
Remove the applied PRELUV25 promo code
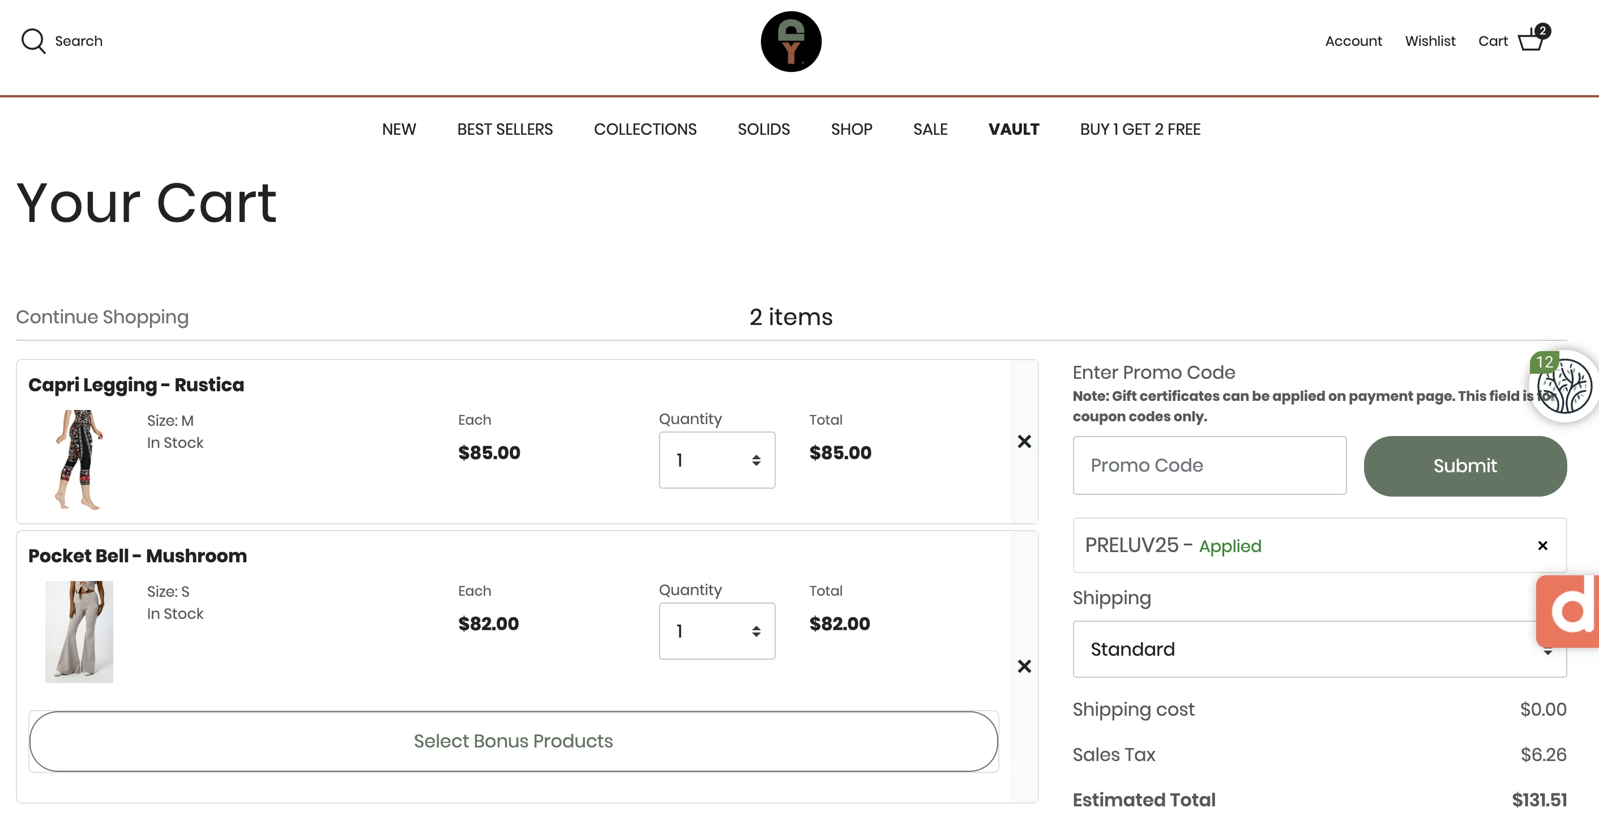[1542, 546]
